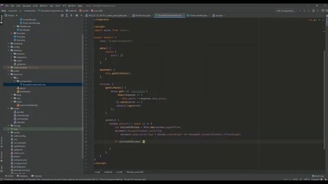Screen dimensions: 328x184
Task: Open the Code menu
Action: 35,6
